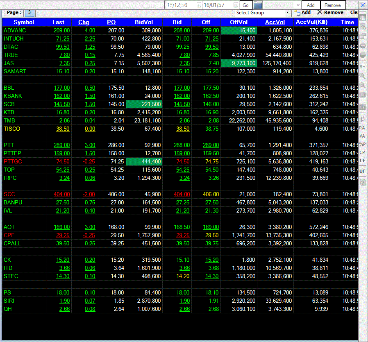368x342 pixels.
Task: Click the CP sidebar button
Action: 362,152
